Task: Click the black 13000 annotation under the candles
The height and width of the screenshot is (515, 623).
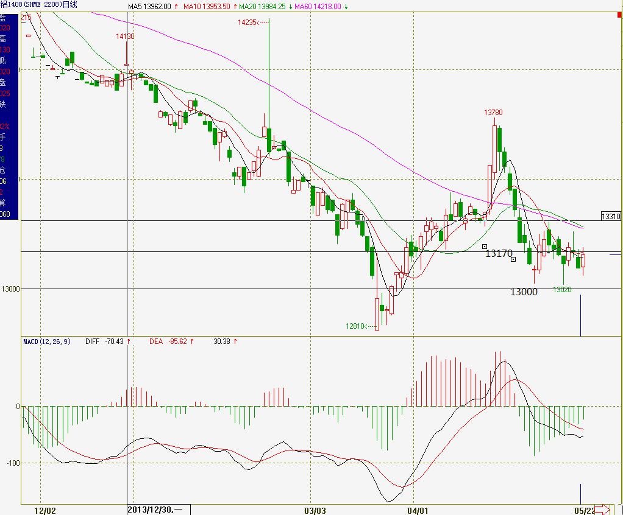Action: [x=524, y=292]
